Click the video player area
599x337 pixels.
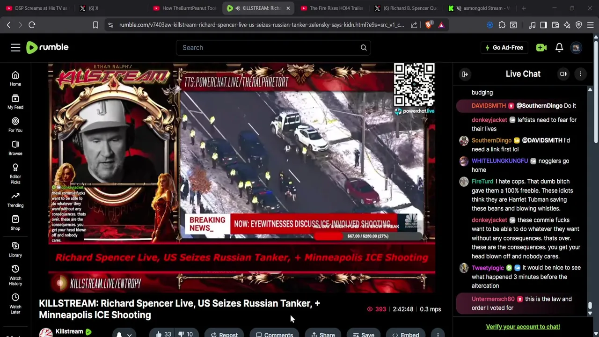tap(241, 177)
